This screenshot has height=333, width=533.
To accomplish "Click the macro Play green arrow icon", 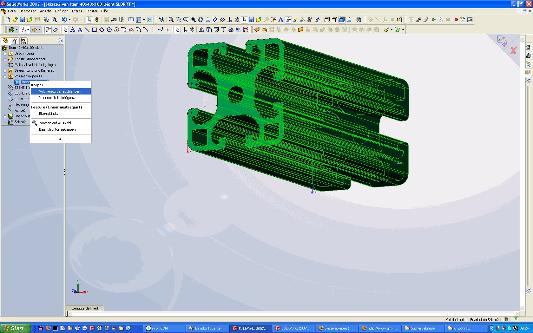I will (x=433, y=20).
